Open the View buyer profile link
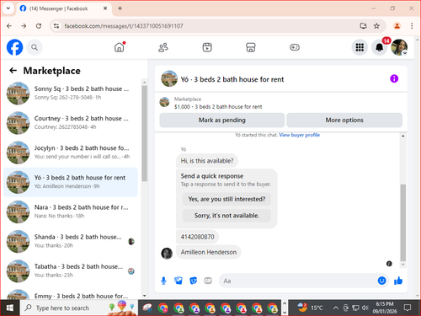This screenshot has height=316, width=421. point(300,135)
